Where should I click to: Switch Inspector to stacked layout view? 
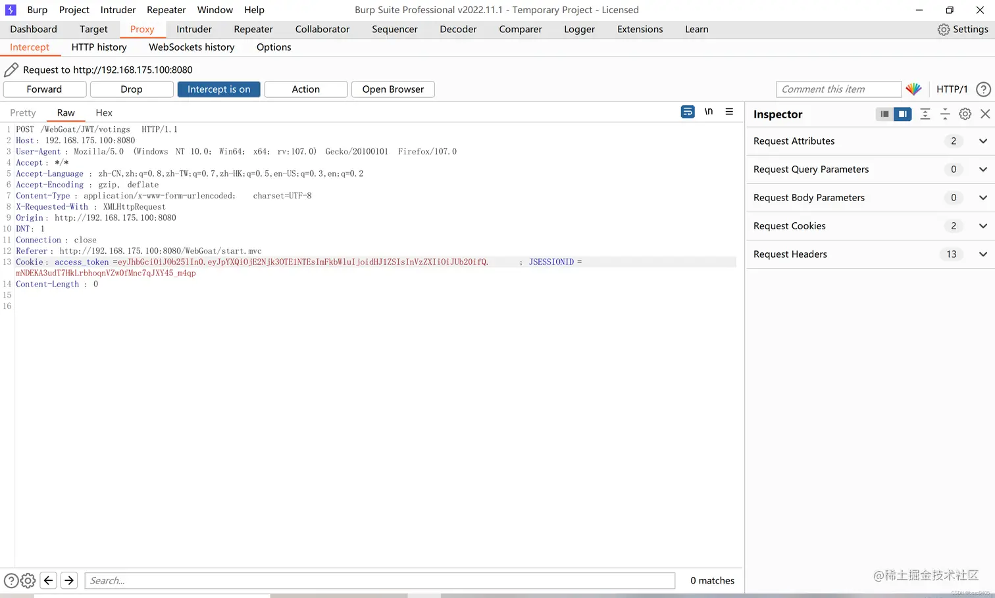(x=884, y=114)
